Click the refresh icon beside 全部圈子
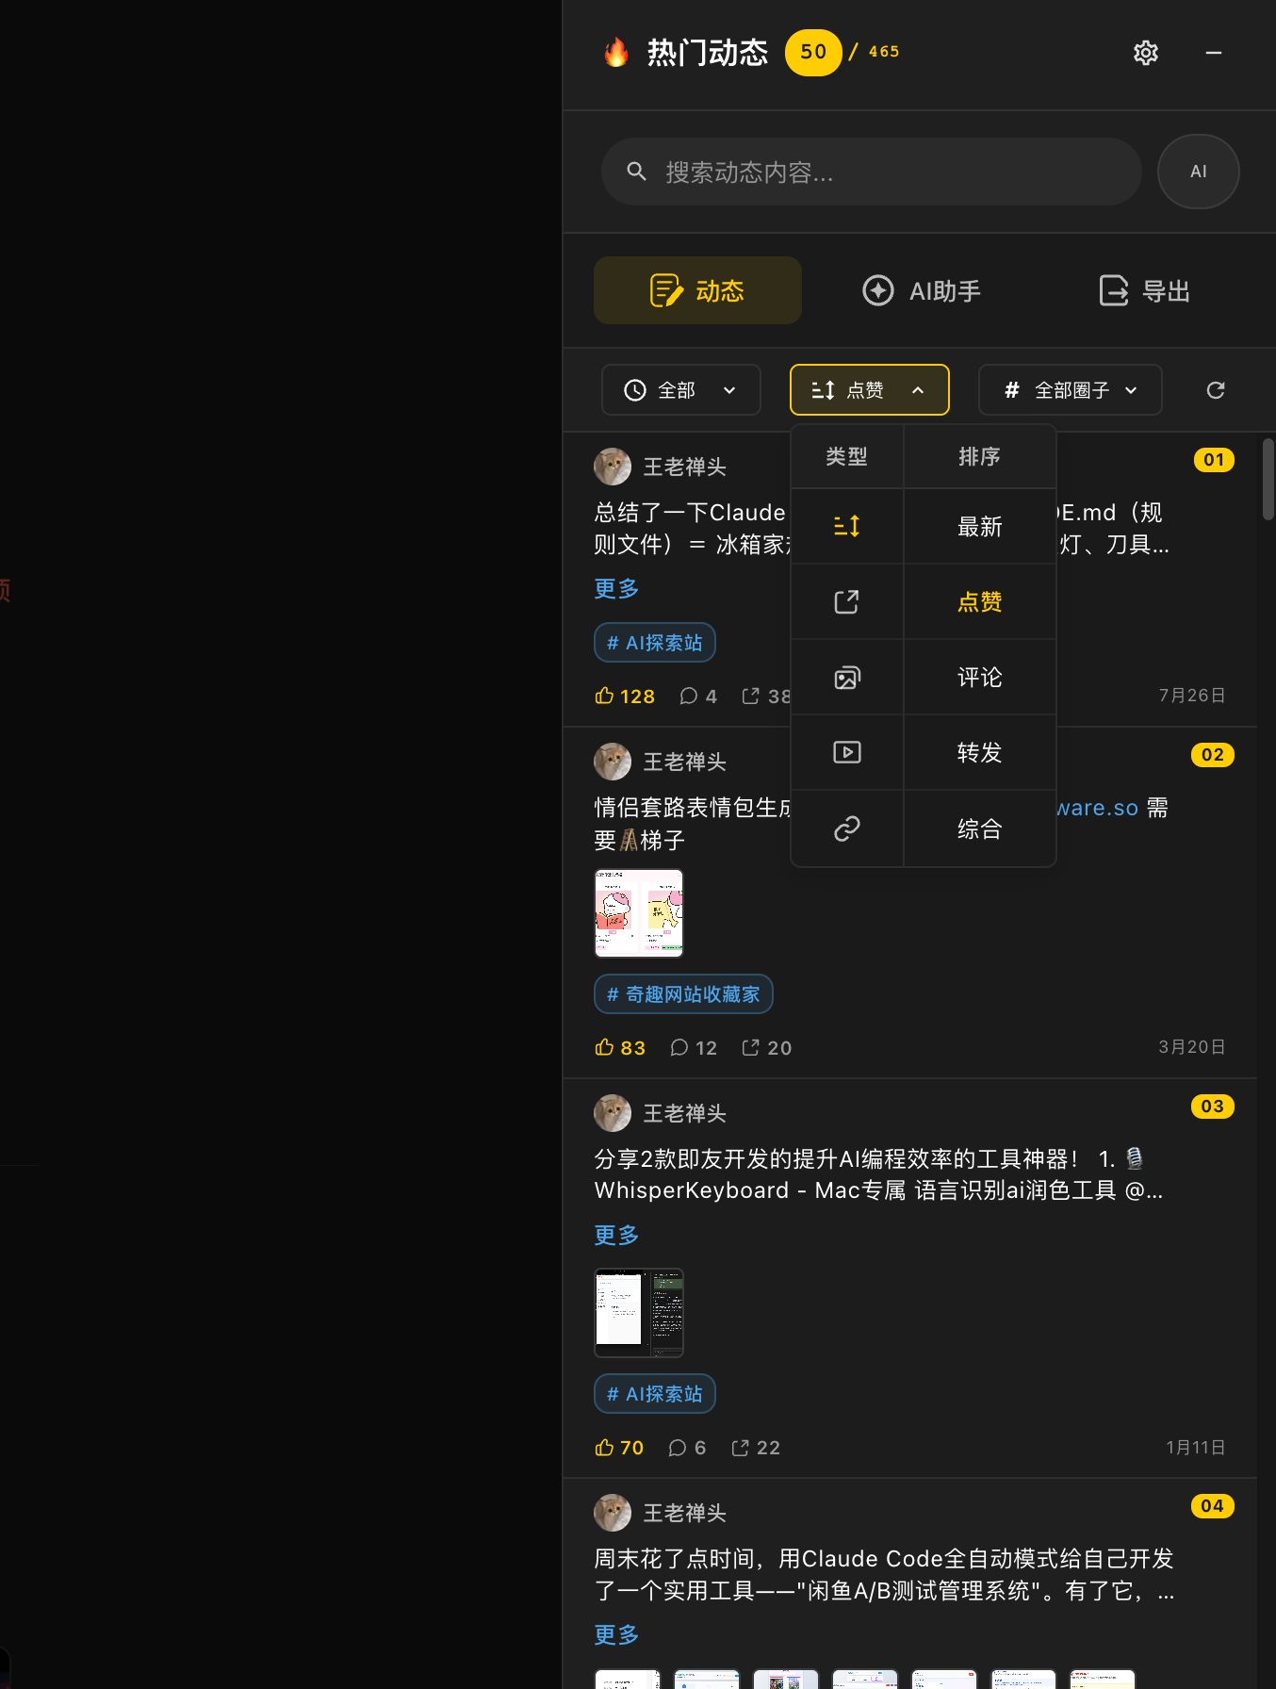 pos(1216,390)
